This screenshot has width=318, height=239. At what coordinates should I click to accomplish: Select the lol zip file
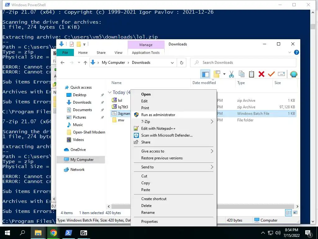click(120, 101)
